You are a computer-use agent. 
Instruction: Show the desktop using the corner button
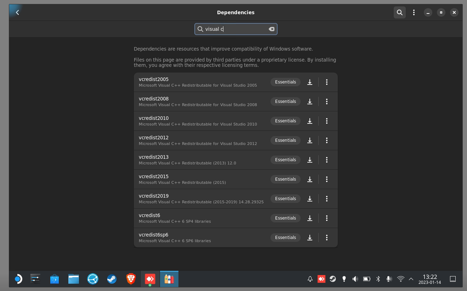click(453, 279)
